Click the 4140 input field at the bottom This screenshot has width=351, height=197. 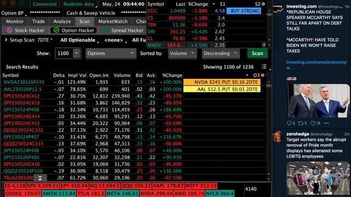(x=257, y=189)
